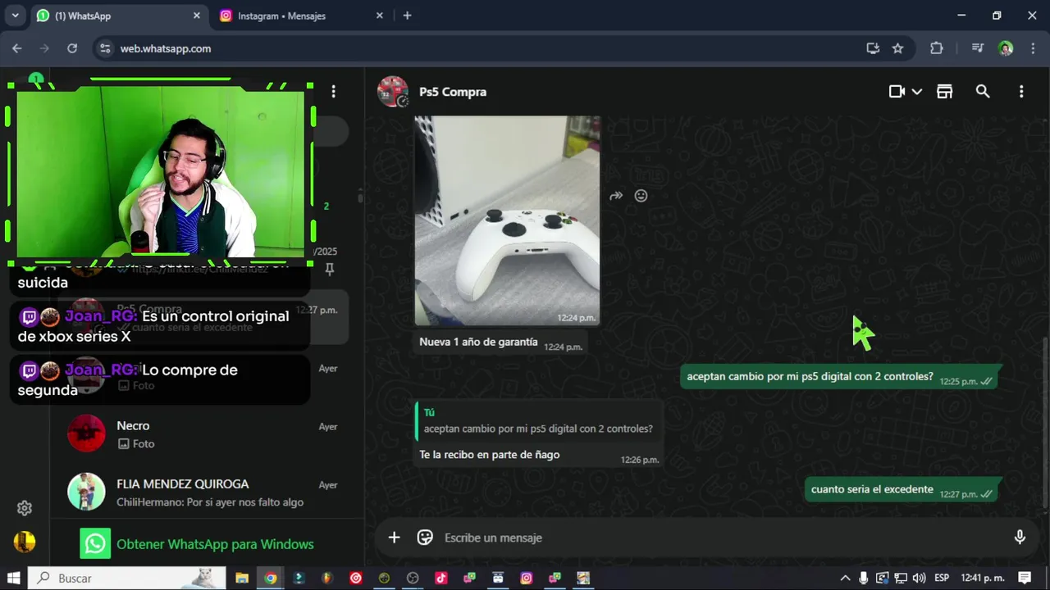Select 'cuanto seria el excedente' message
The width and height of the screenshot is (1050, 590).
click(x=901, y=489)
